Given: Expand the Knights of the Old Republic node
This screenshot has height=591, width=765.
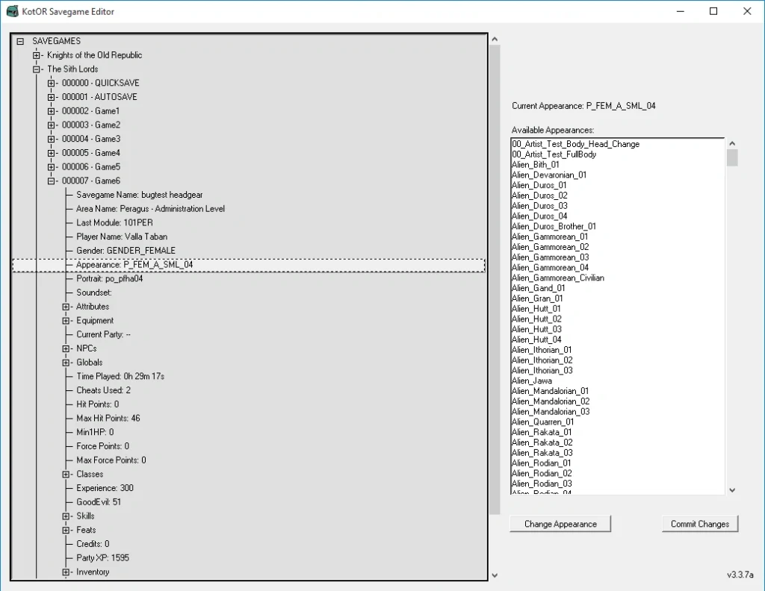Looking at the screenshot, I should click(x=37, y=55).
